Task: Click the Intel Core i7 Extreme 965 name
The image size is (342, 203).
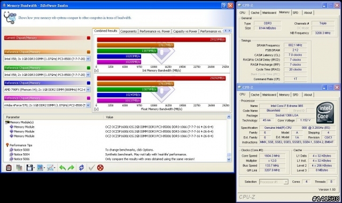Action: pos(287,106)
